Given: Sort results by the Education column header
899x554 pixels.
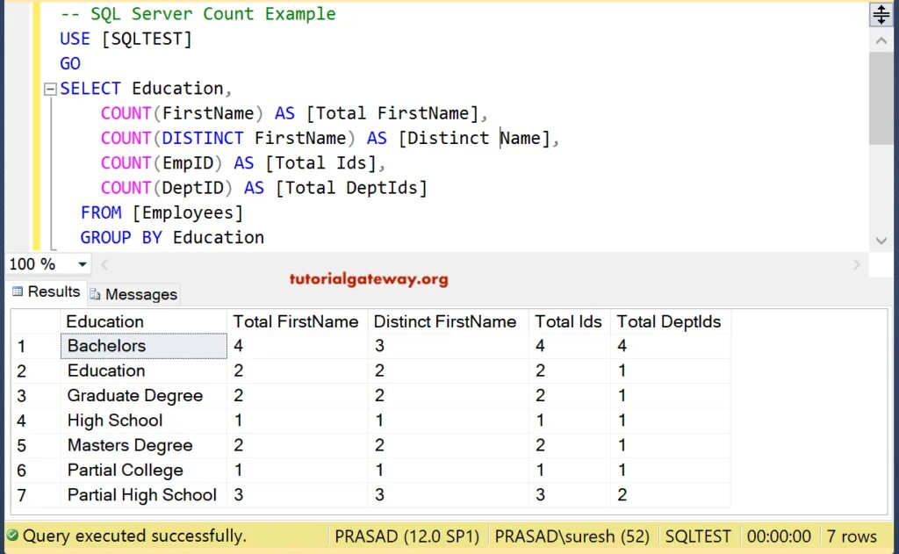Looking at the screenshot, I should [104, 321].
